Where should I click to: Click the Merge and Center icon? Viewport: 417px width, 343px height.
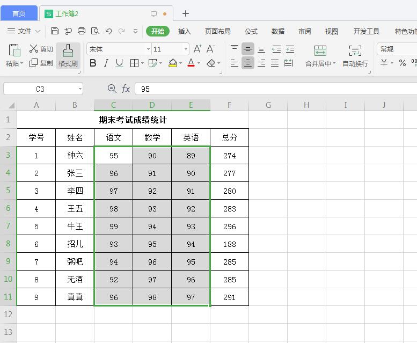point(320,50)
